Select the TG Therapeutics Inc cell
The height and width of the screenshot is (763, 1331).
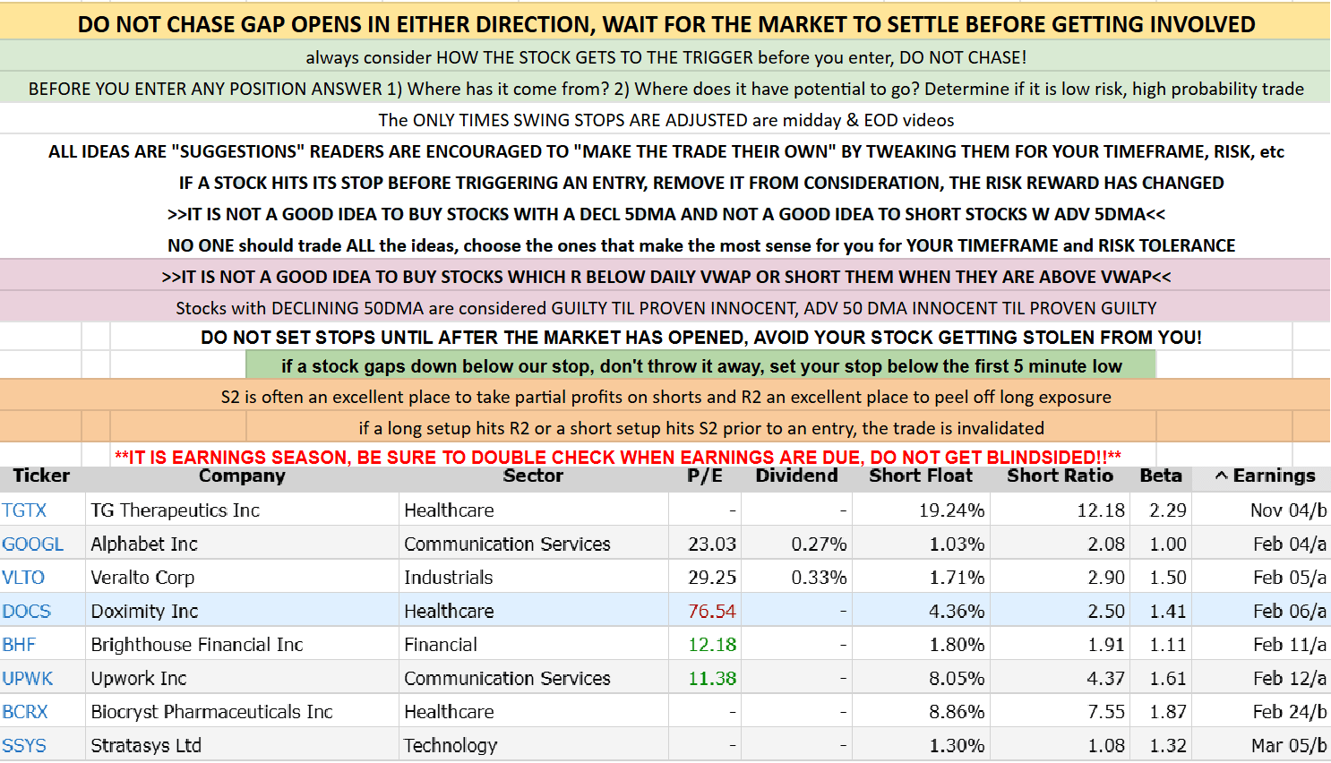pyautogui.click(x=242, y=510)
